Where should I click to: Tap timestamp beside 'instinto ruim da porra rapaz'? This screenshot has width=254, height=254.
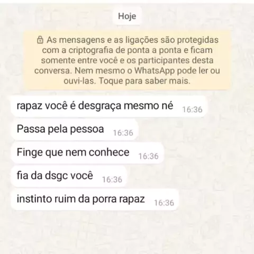point(164,203)
